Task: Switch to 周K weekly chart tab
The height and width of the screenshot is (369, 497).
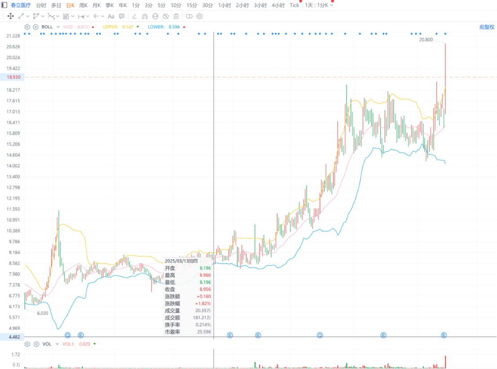Action: click(84, 5)
